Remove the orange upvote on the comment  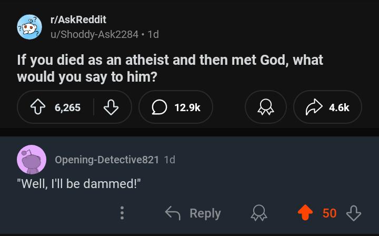tap(305, 213)
